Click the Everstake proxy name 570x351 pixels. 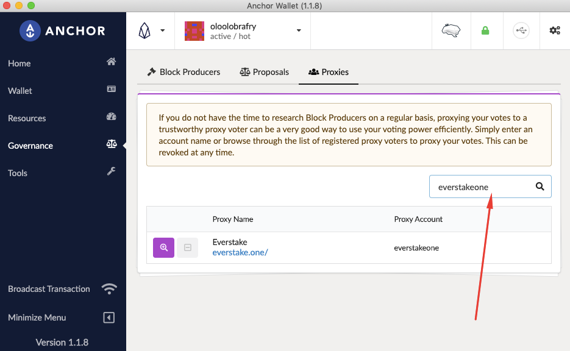(x=230, y=242)
